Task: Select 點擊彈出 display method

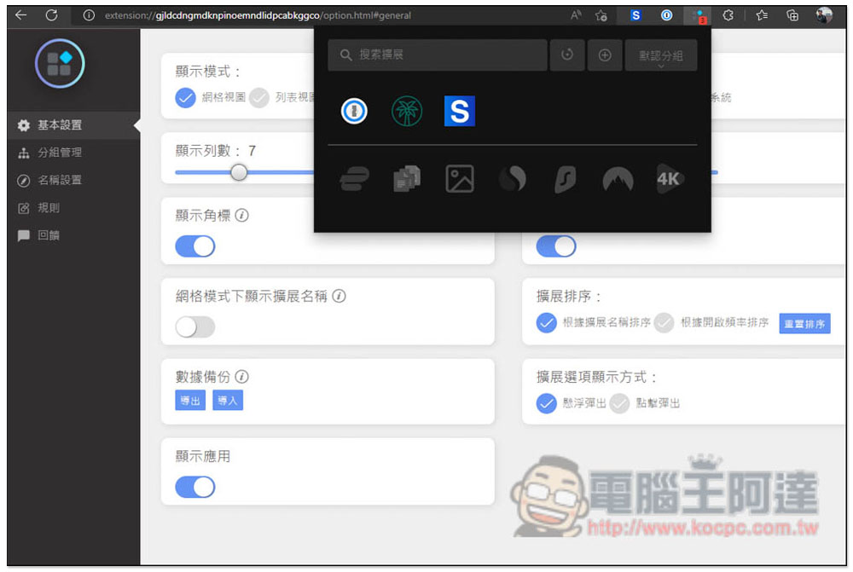Action: (x=619, y=403)
